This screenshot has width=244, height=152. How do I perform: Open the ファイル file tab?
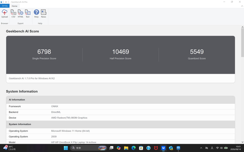click(x=5, y=6)
